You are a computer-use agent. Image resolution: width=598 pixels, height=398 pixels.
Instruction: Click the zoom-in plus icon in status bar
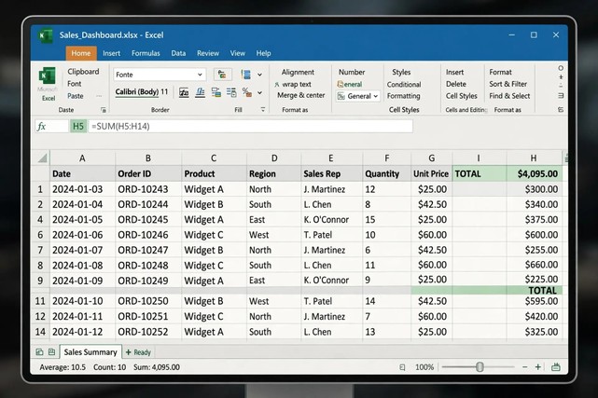point(537,367)
